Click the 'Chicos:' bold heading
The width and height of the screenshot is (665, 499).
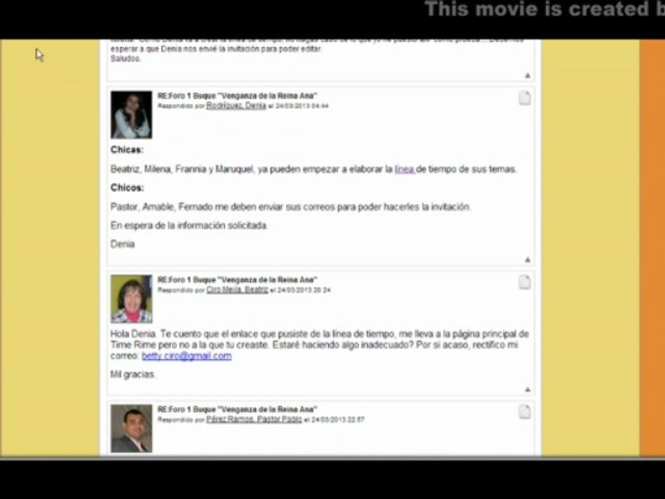point(127,188)
